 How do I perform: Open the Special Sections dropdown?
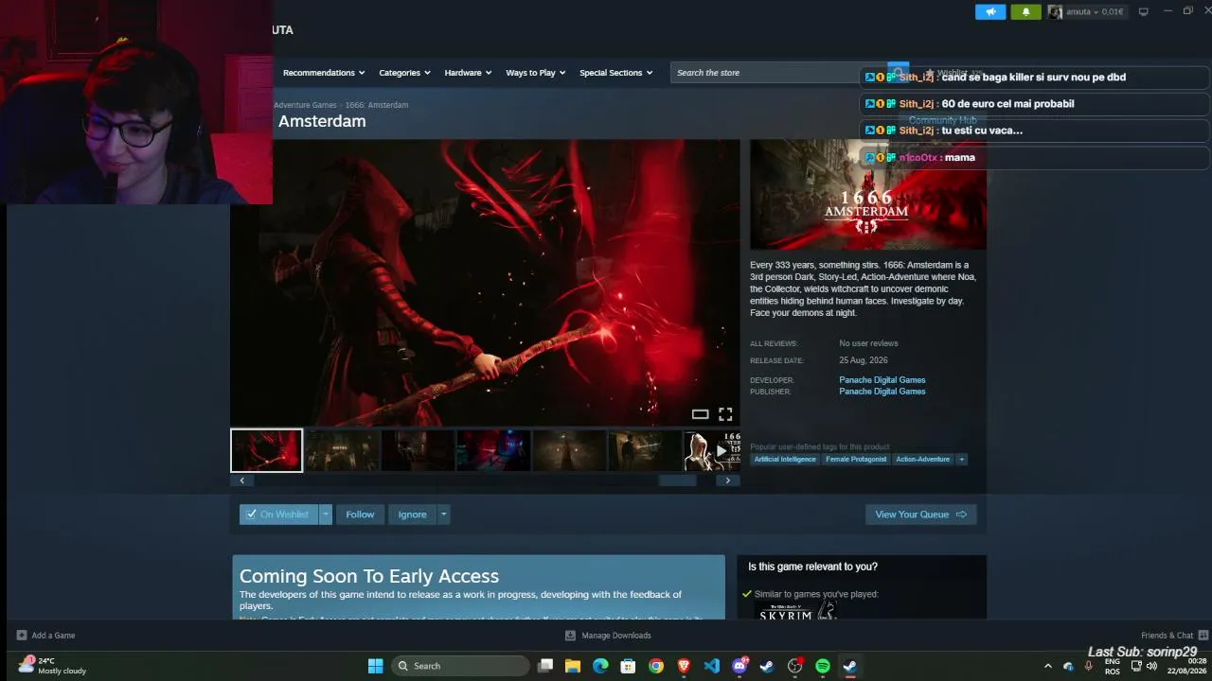pyautogui.click(x=616, y=73)
